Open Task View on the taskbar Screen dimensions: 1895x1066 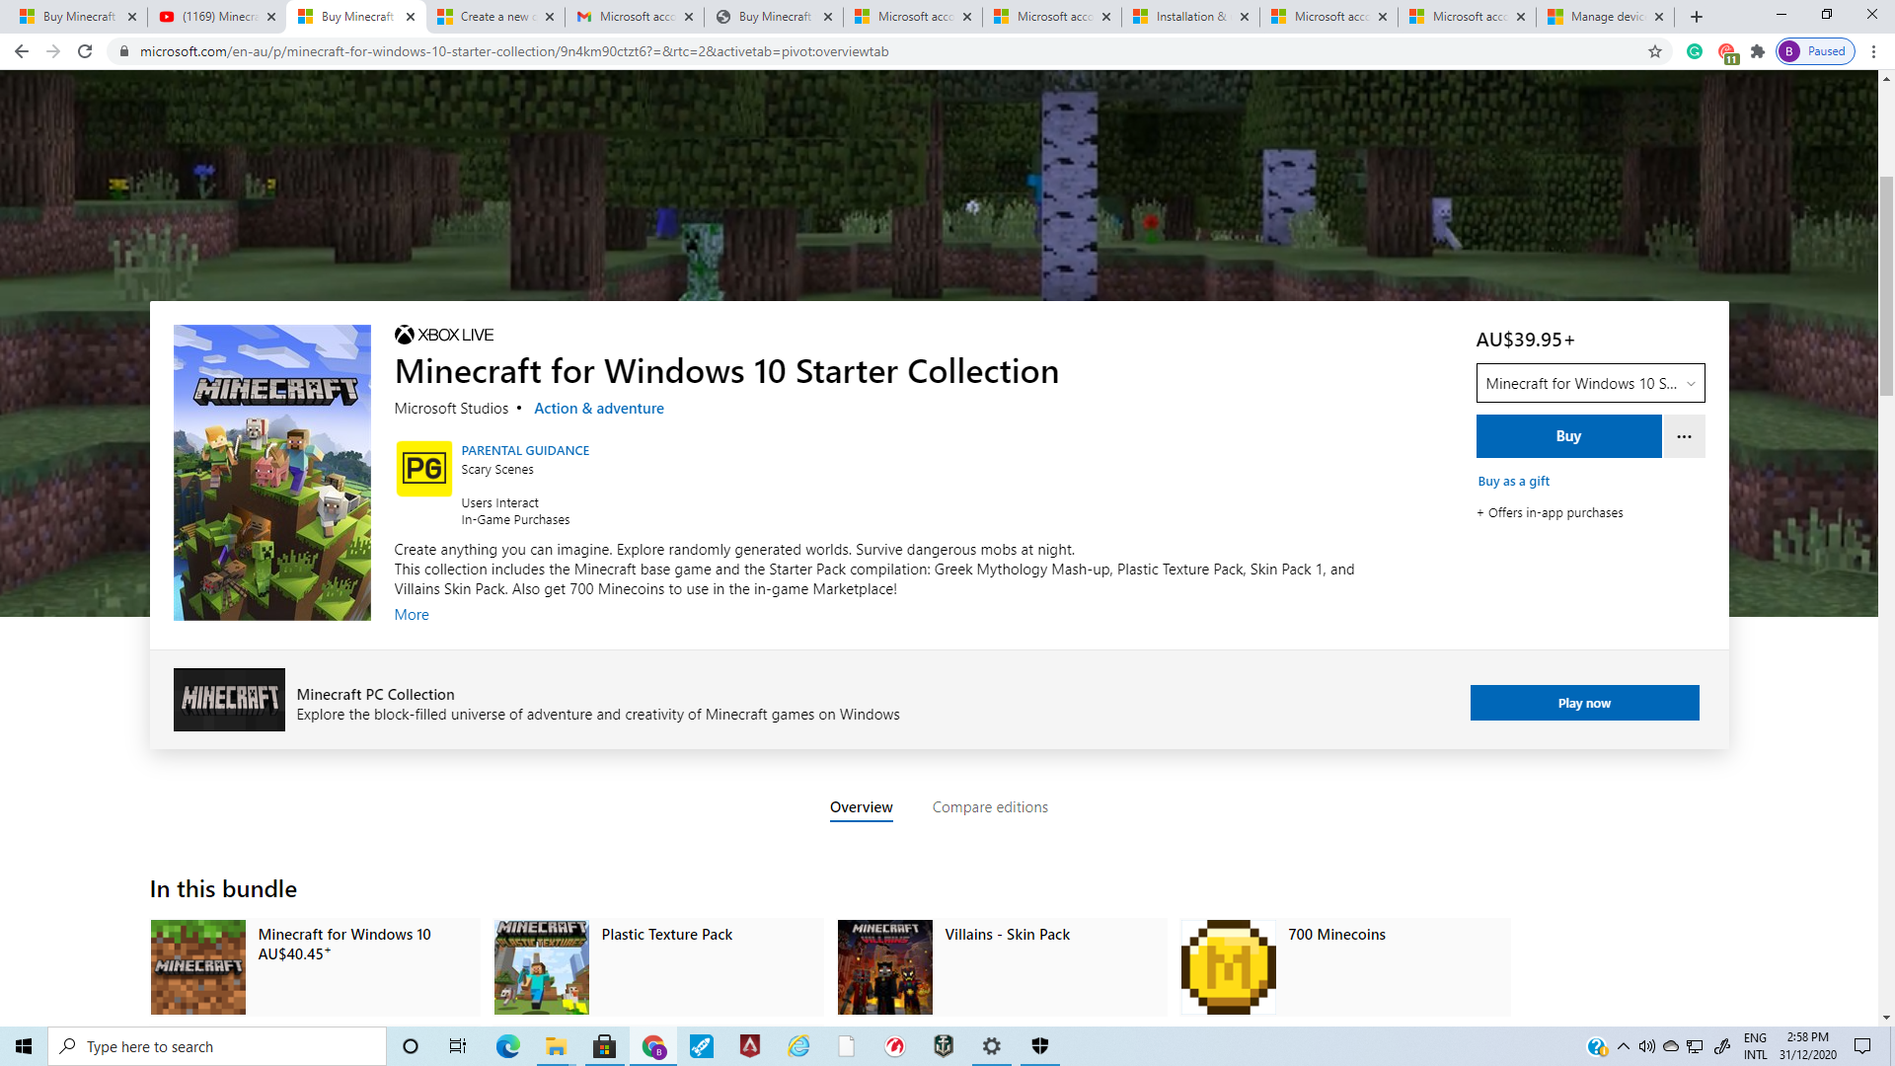[458, 1046]
